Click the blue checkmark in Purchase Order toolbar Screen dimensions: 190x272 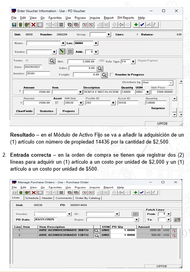[142, 193]
